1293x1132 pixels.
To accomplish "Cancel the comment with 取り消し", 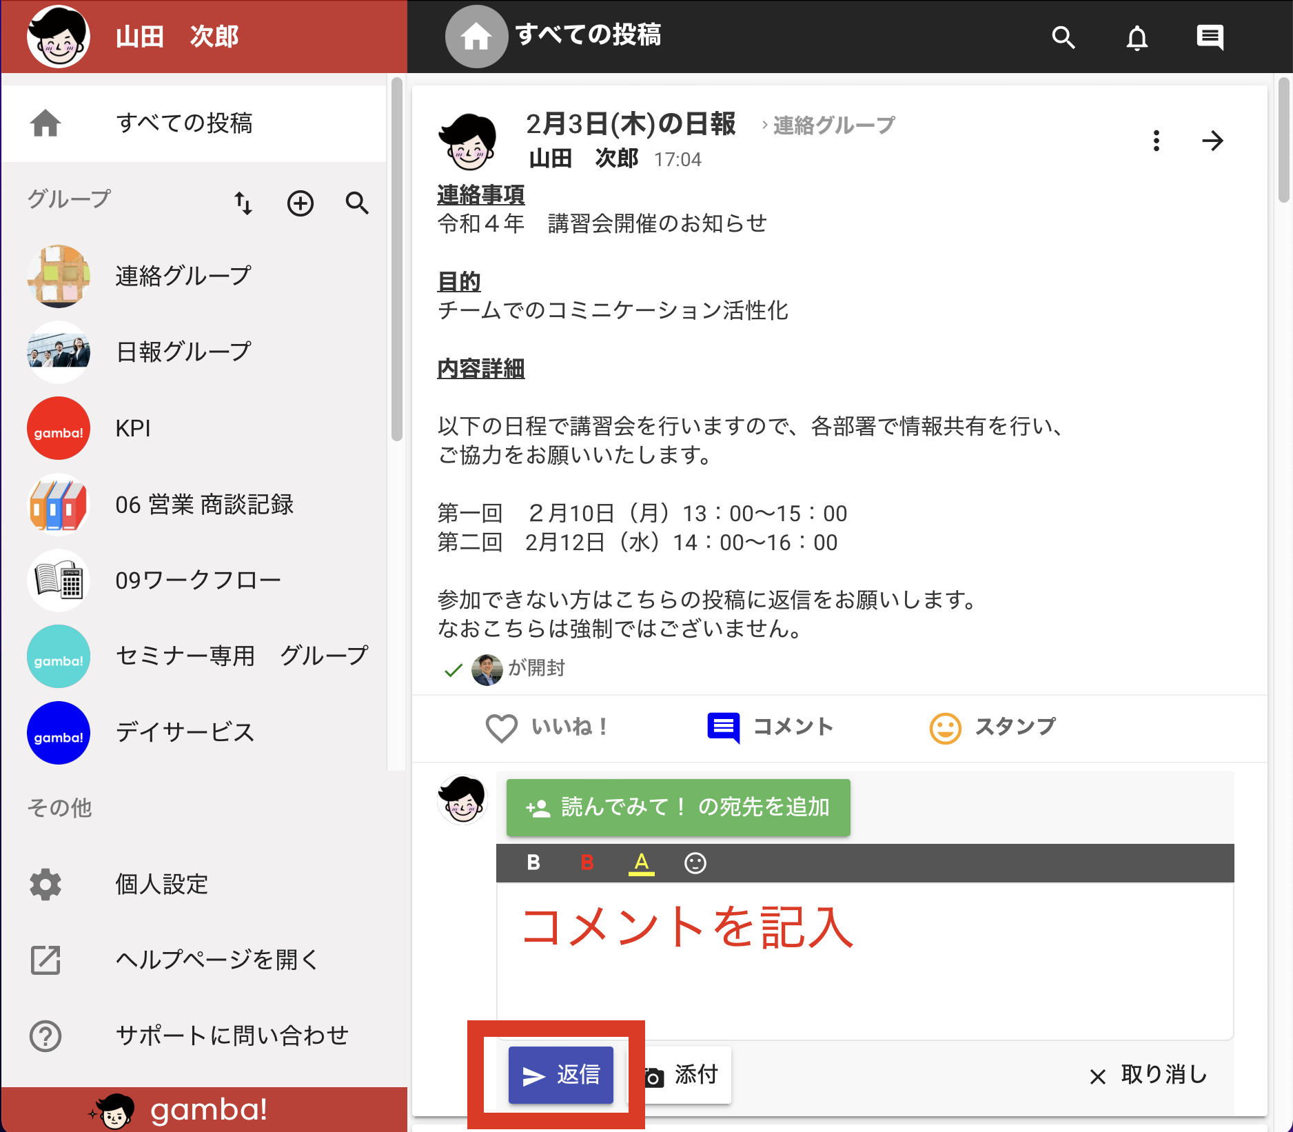I will [1148, 1075].
